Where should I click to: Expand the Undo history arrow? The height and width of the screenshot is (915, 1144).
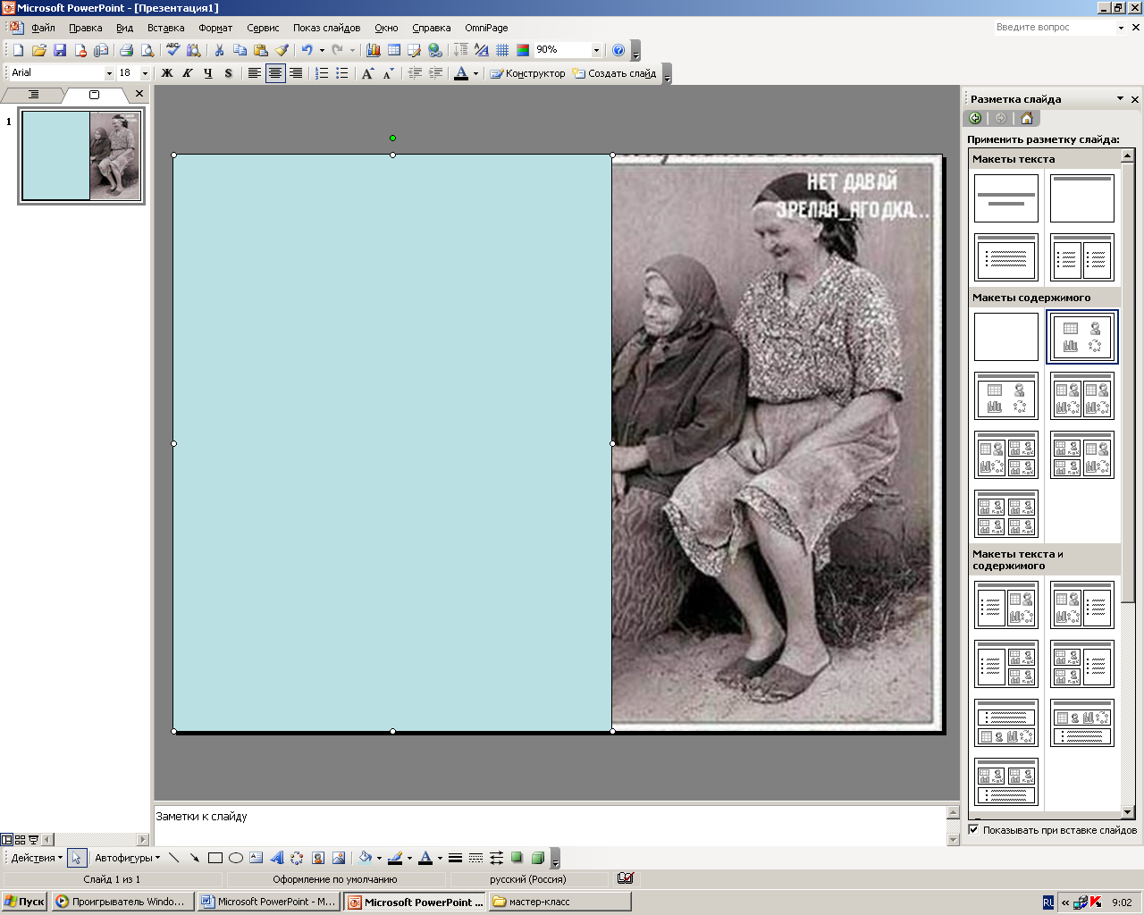pos(322,50)
